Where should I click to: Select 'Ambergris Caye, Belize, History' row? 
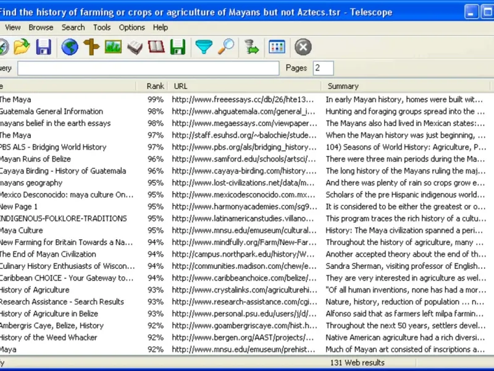tap(247, 326)
